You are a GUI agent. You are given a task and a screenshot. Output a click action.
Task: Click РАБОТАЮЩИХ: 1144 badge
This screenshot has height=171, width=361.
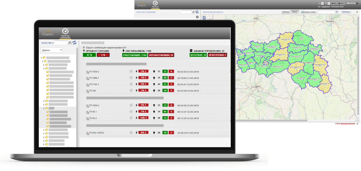tap(135, 55)
